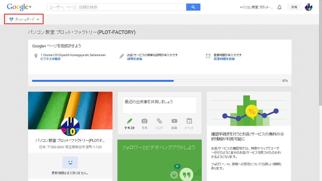Viewport: 322px width, 181px height.
Task: Click the shield icon in ダッシュボード button
Action: tap(11, 19)
